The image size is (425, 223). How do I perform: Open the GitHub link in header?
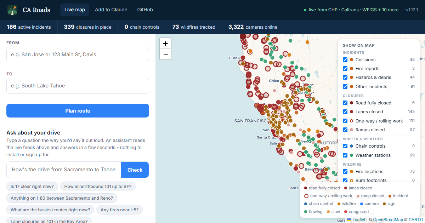[x=145, y=10]
